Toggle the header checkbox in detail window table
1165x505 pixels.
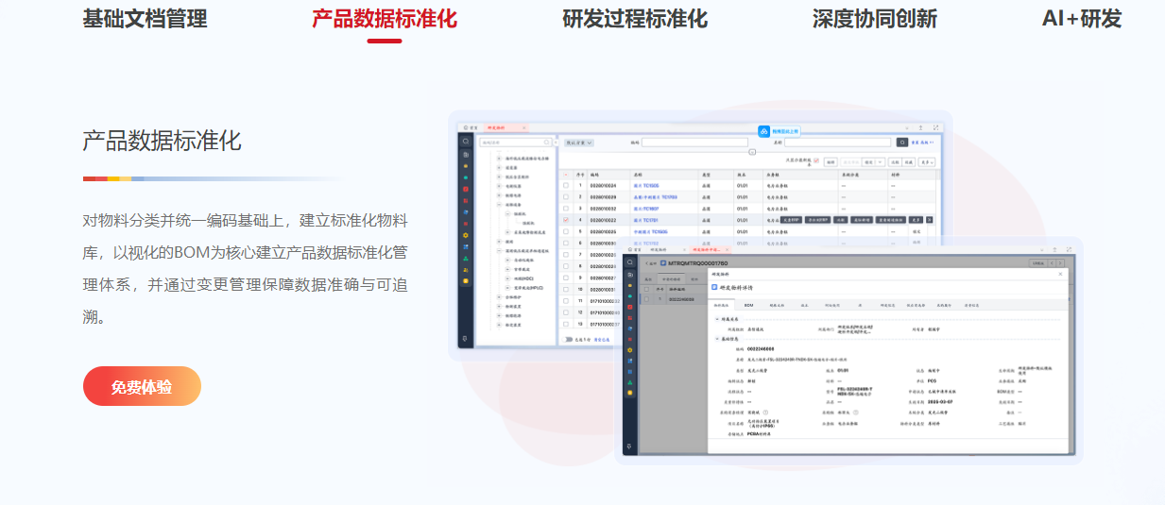coord(646,289)
